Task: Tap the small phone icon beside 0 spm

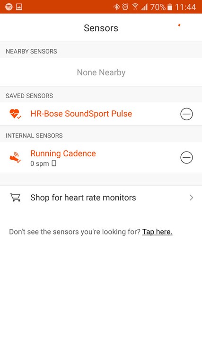Action: pos(54,163)
